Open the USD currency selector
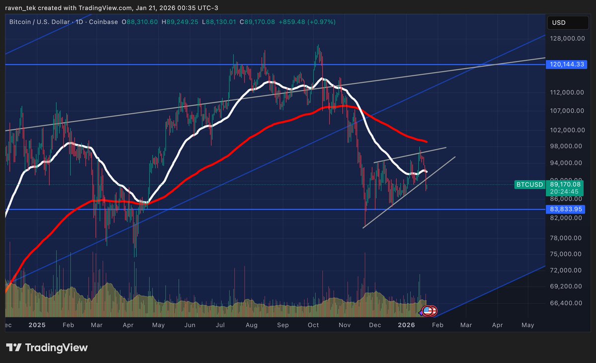 568,23
